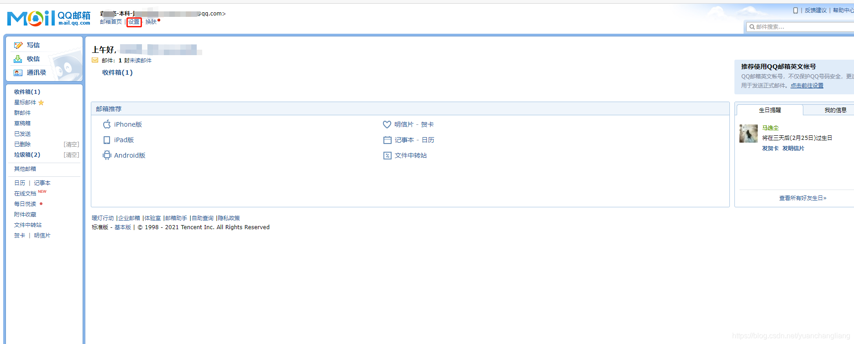Click the receive mail download icon

coord(18,59)
